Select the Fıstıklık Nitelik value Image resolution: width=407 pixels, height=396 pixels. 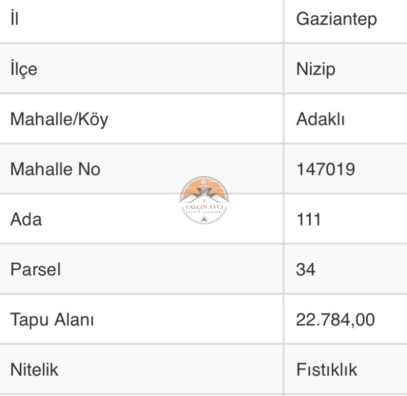pos(327,369)
